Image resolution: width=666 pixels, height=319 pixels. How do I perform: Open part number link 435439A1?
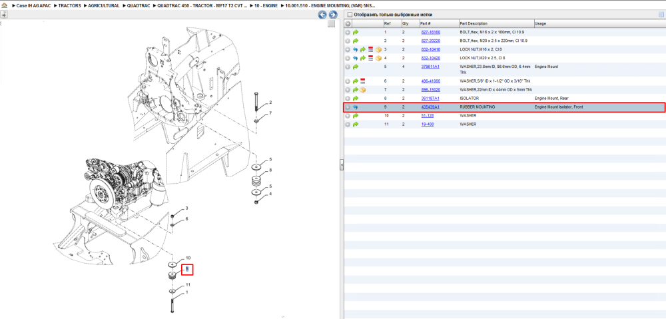click(x=430, y=107)
